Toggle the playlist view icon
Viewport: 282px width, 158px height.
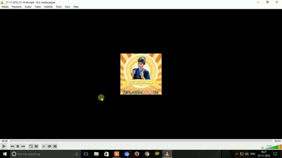(44, 146)
